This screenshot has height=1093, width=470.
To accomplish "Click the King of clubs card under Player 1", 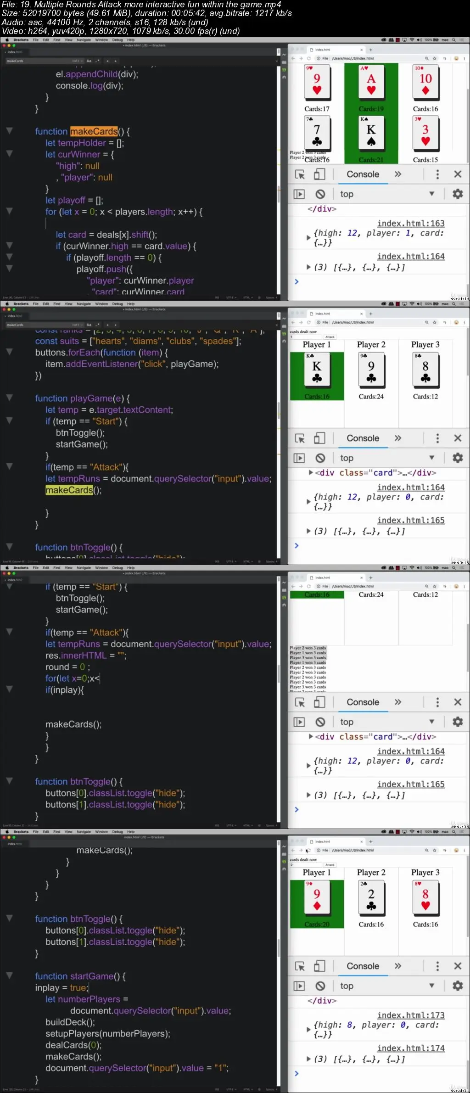I will [x=317, y=370].
